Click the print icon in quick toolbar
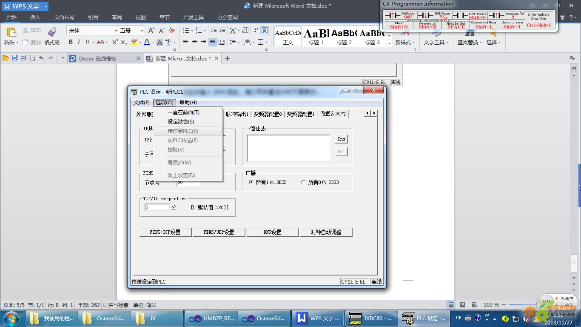This screenshot has height=327, width=581. tap(23, 58)
